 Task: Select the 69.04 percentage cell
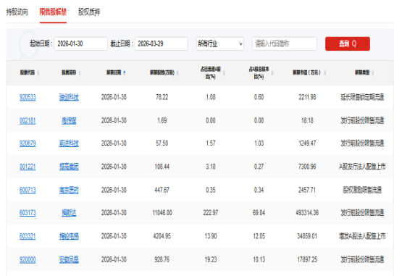(259, 213)
